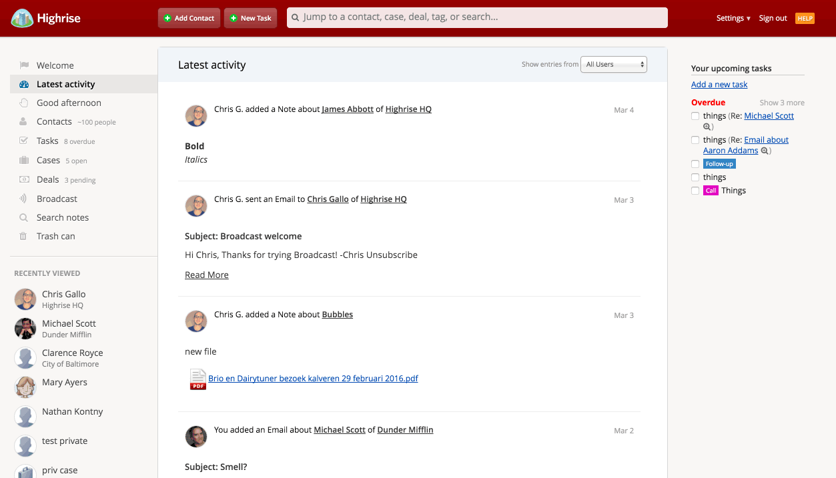Click the Highrise logo icon
The height and width of the screenshot is (478, 836).
pos(22,19)
